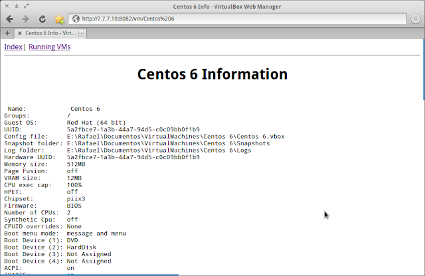Click the CPUID overrides value None

[x=74, y=226]
